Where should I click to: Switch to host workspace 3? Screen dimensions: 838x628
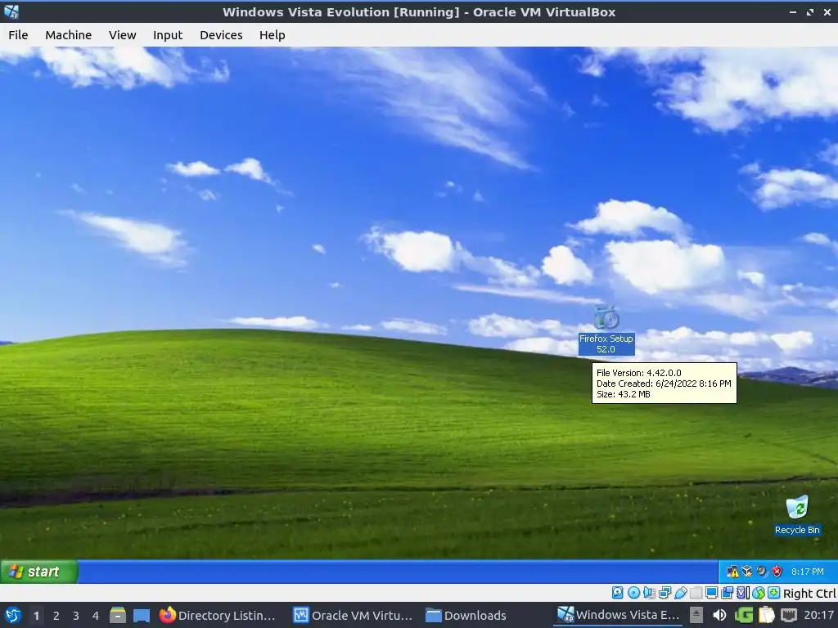[76, 616]
